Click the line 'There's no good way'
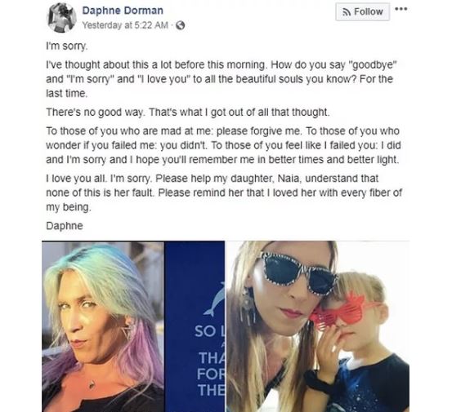 point(188,113)
